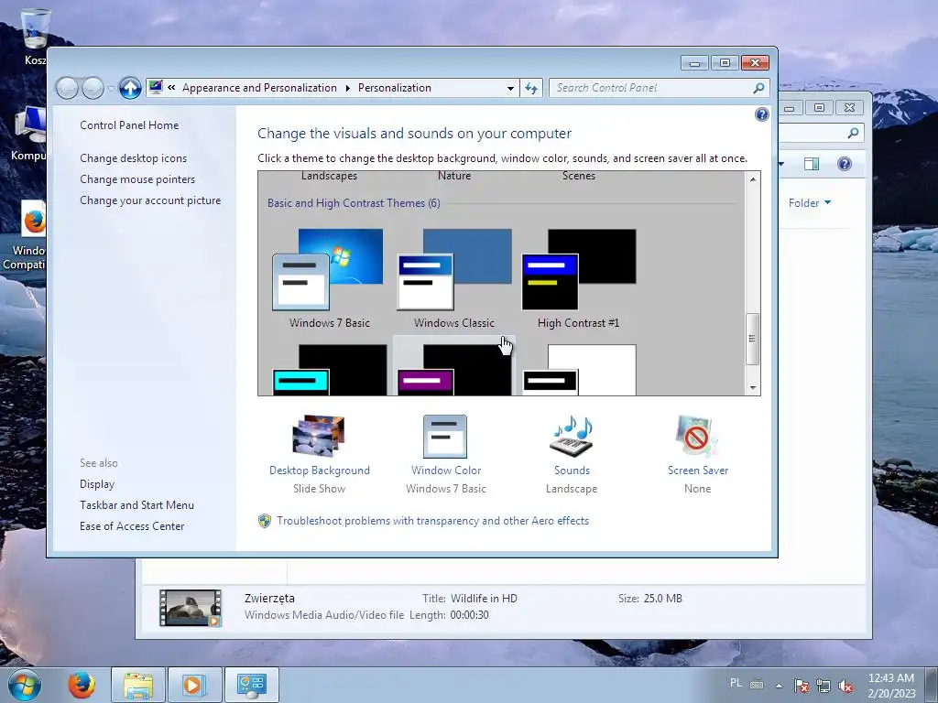Click the shield icon beside Troubleshoot link
The height and width of the screenshot is (703, 938).
click(265, 521)
